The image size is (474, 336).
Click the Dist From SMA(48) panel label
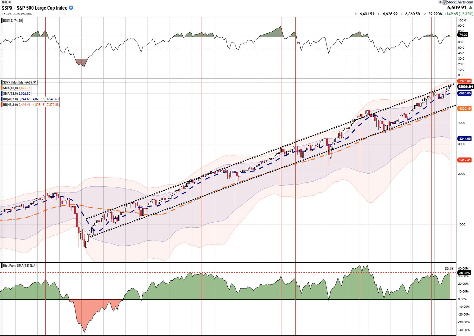click(19, 266)
